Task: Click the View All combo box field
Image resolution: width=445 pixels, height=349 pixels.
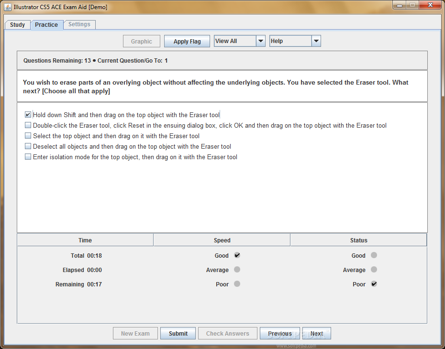Action: click(x=235, y=41)
